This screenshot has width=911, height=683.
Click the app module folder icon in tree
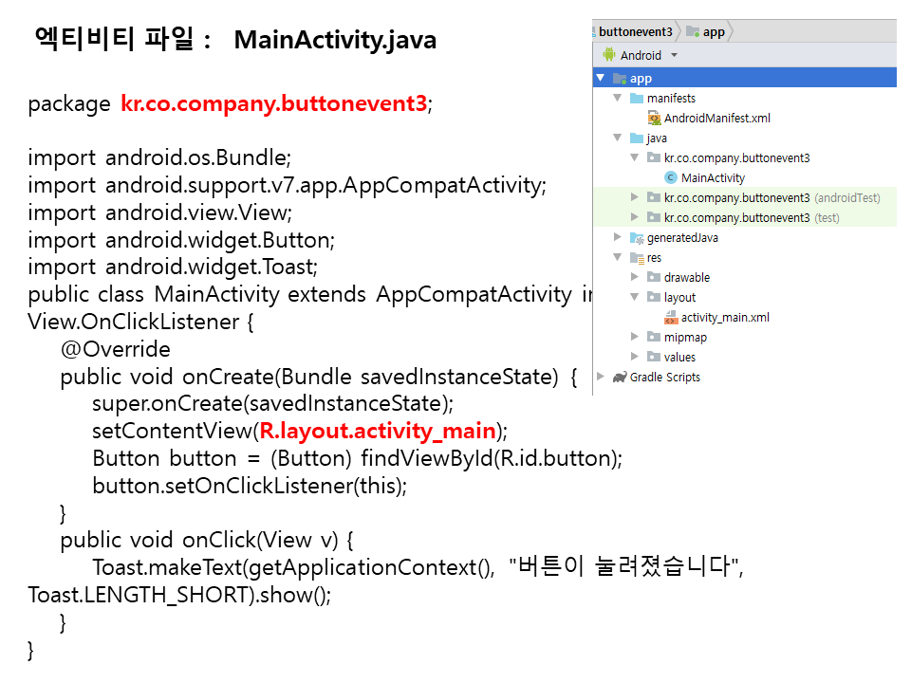pos(620,79)
